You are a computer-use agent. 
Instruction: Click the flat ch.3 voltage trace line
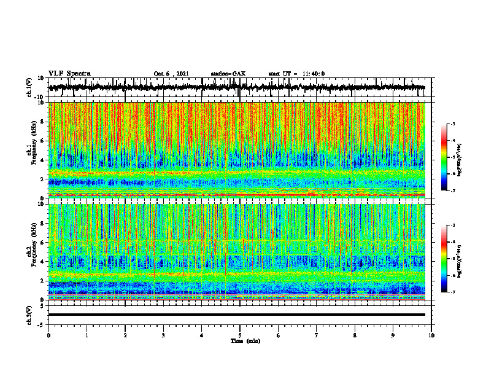click(x=236, y=315)
